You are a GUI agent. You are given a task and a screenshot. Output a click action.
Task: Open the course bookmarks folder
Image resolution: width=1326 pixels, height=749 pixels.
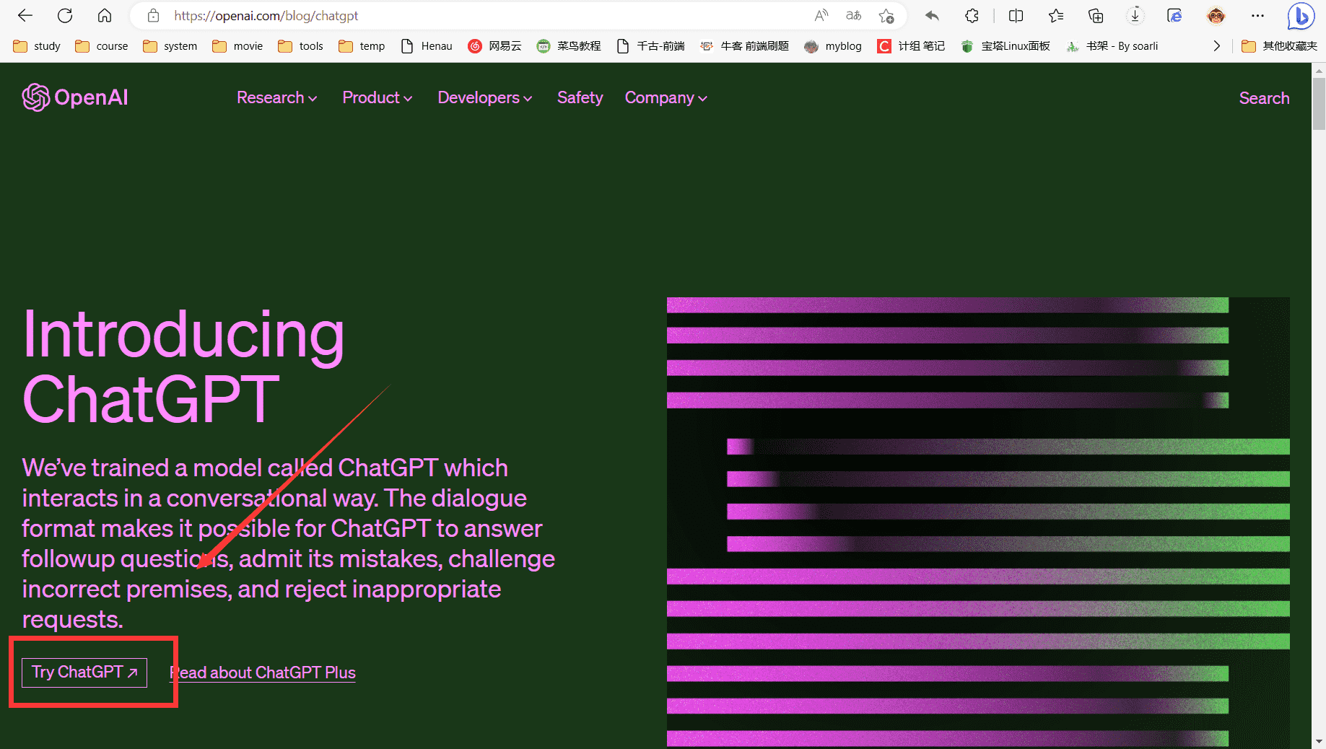point(102,46)
